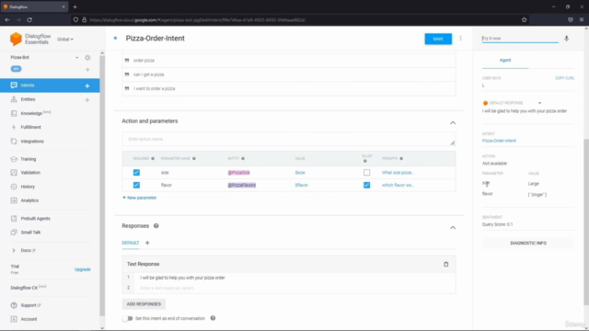Edit 'What size pizza...' prompt
Screen dimensions: 589x331
[398, 173]
